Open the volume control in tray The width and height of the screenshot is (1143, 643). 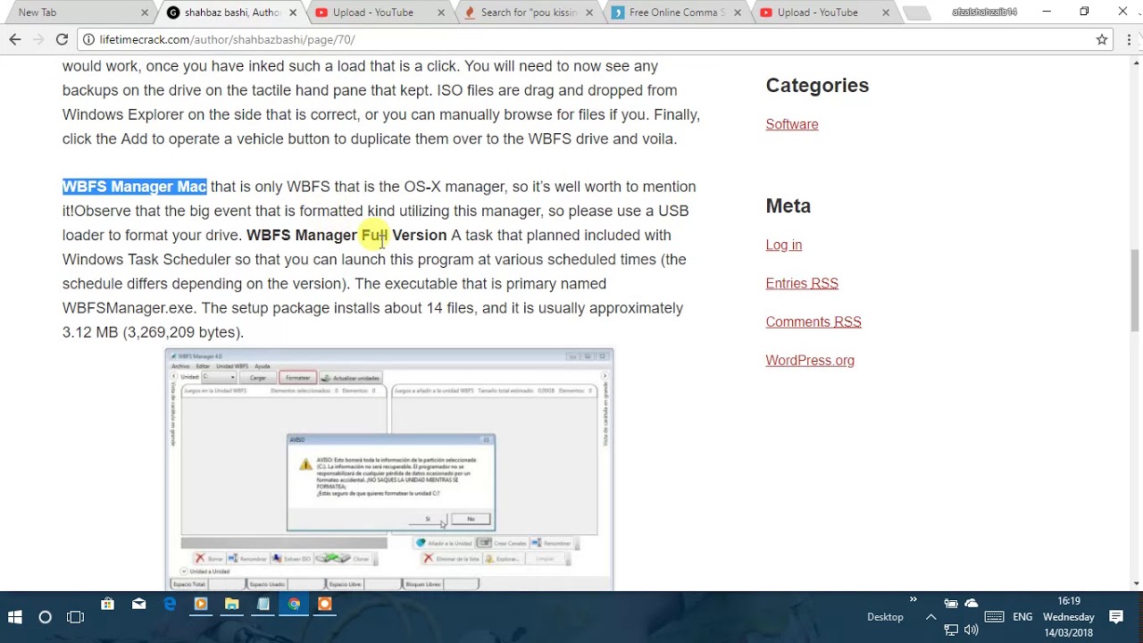[x=972, y=630]
